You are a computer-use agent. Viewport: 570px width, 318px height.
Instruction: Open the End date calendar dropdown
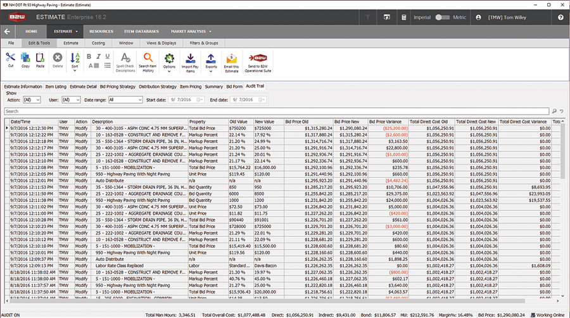coord(262,99)
